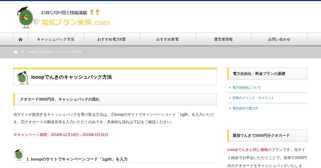Click the green mascot site logo
This screenshot has height=168, width=321.
point(28,18)
